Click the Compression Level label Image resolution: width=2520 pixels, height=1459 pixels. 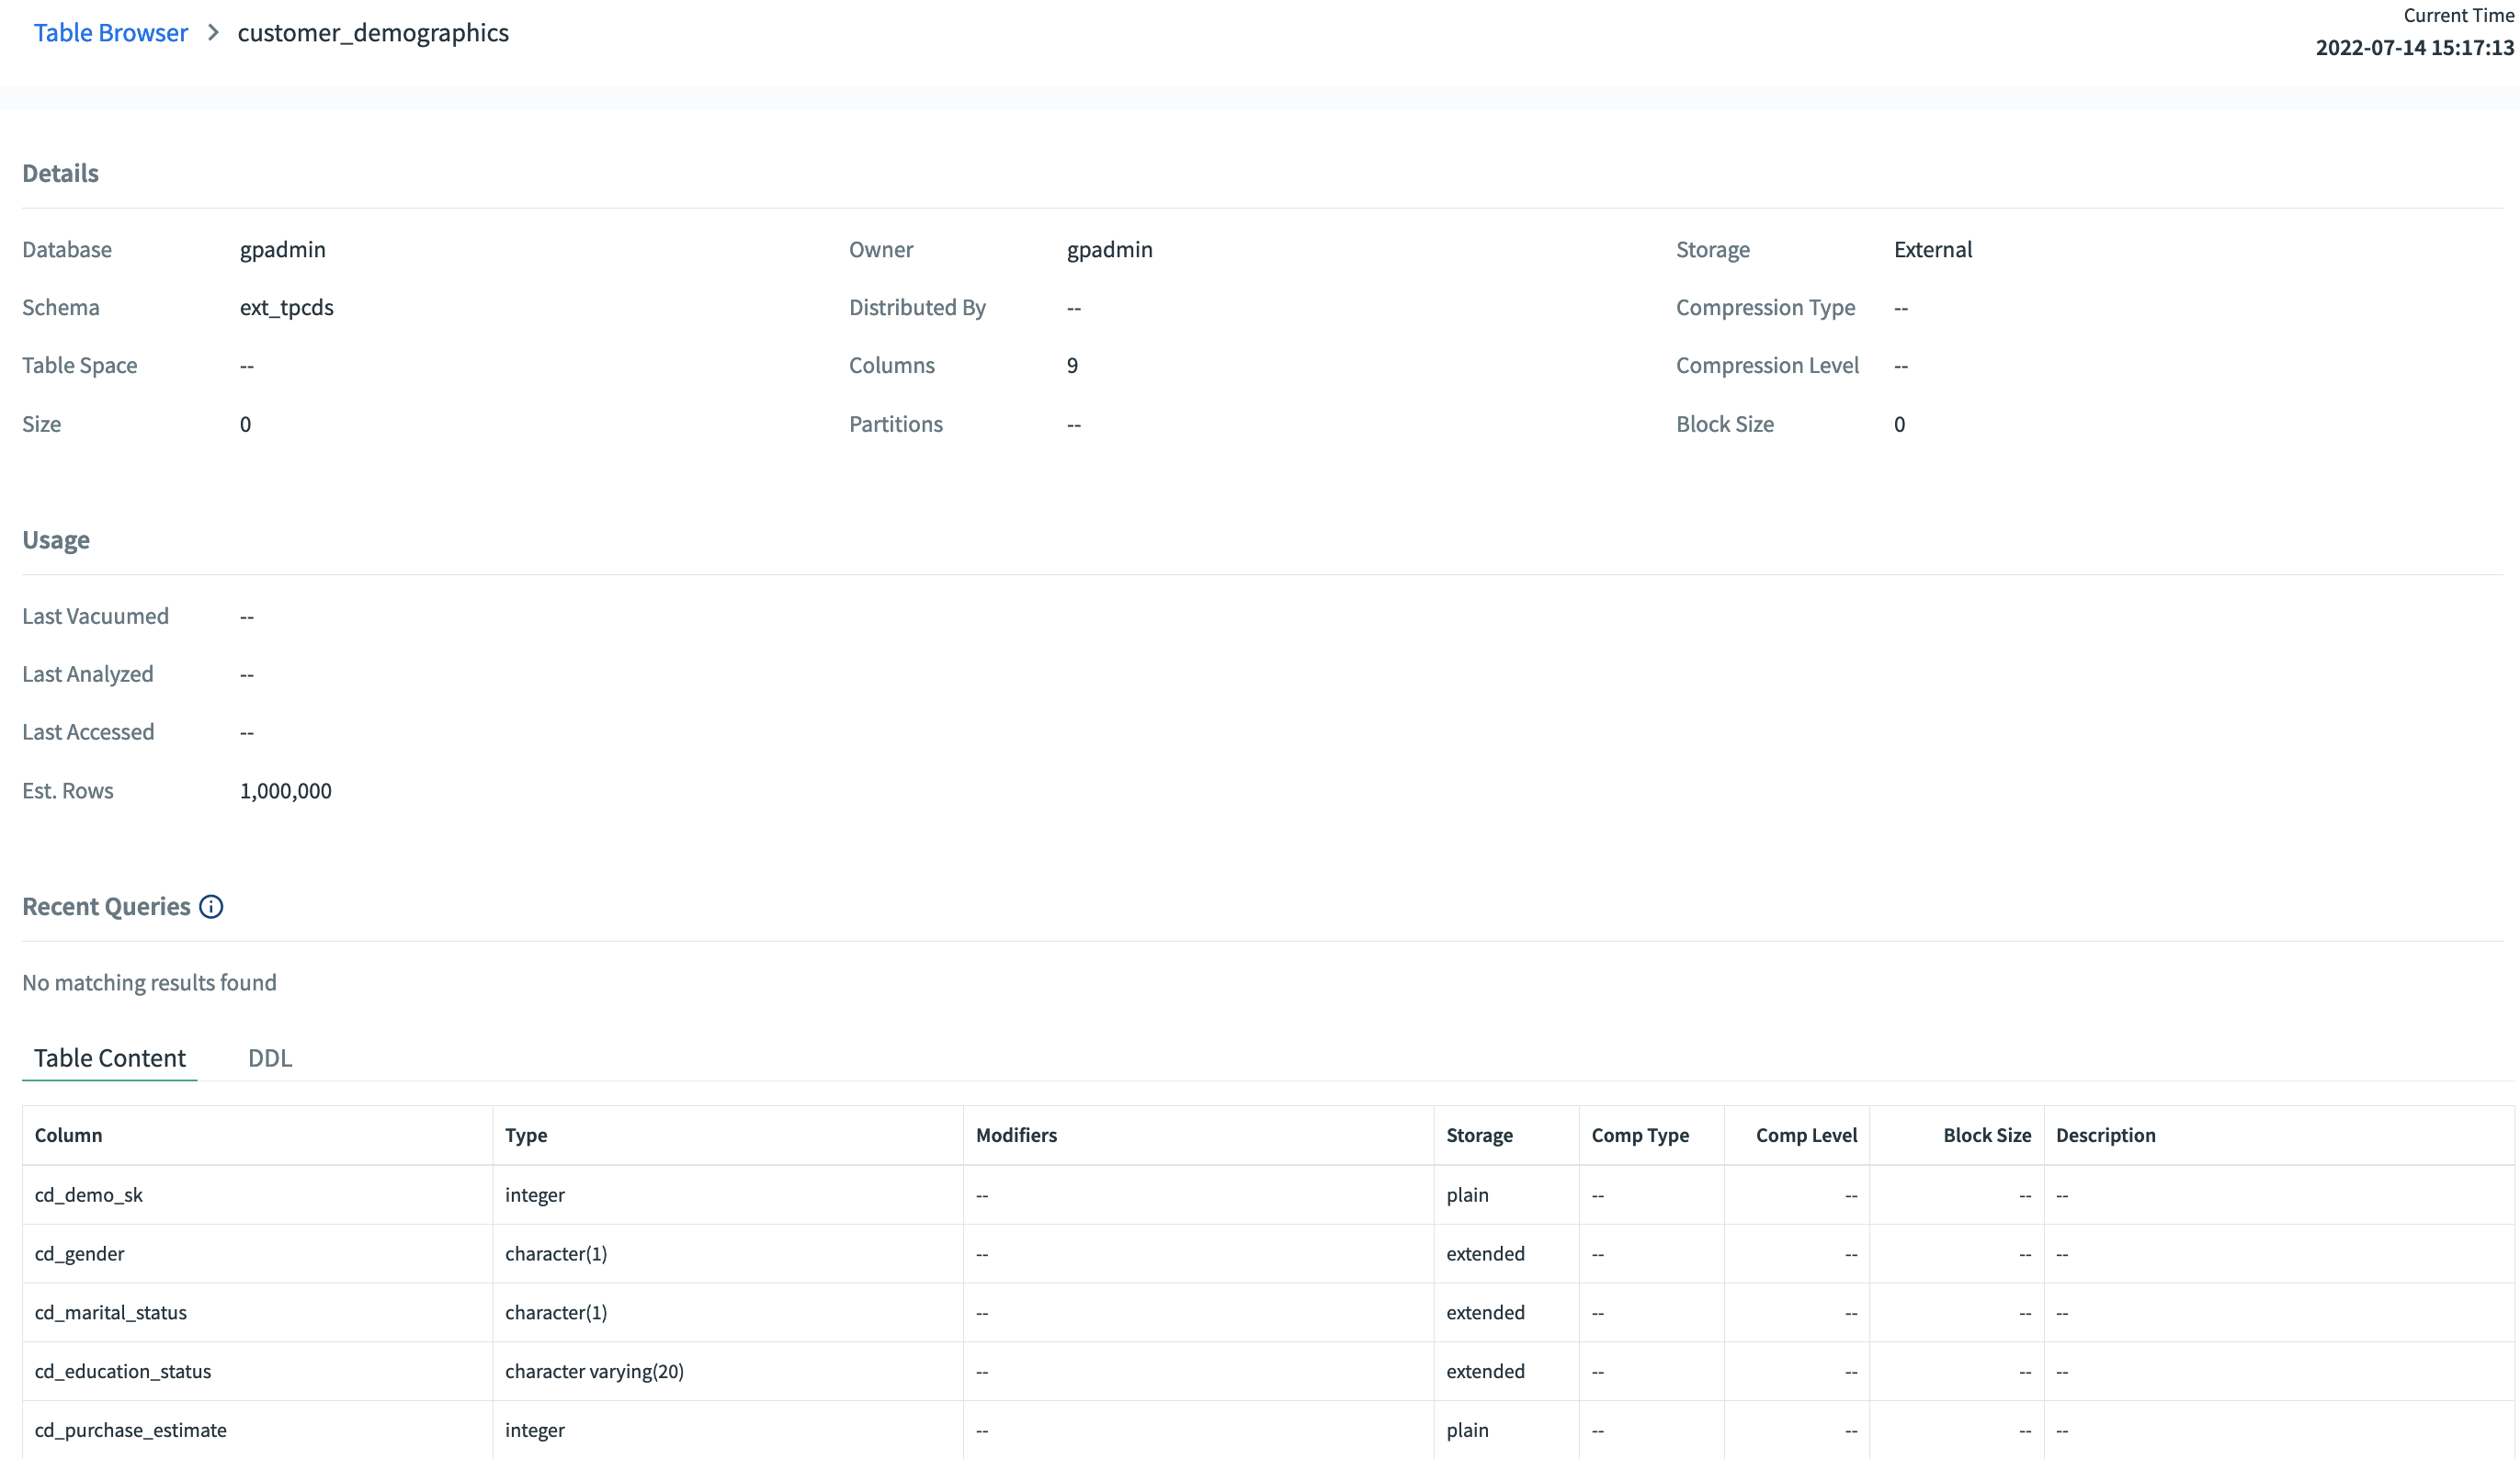point(1767,365)
